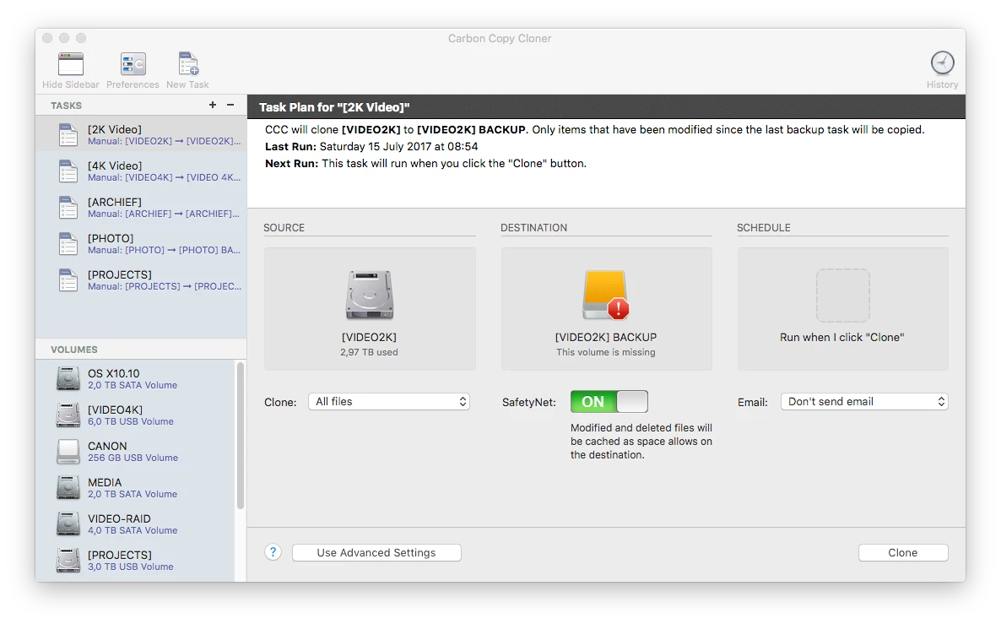Click the [VIDEO2K] source hard drive icon
Screen dimensions: 1001x624
[x=370, y=295]
